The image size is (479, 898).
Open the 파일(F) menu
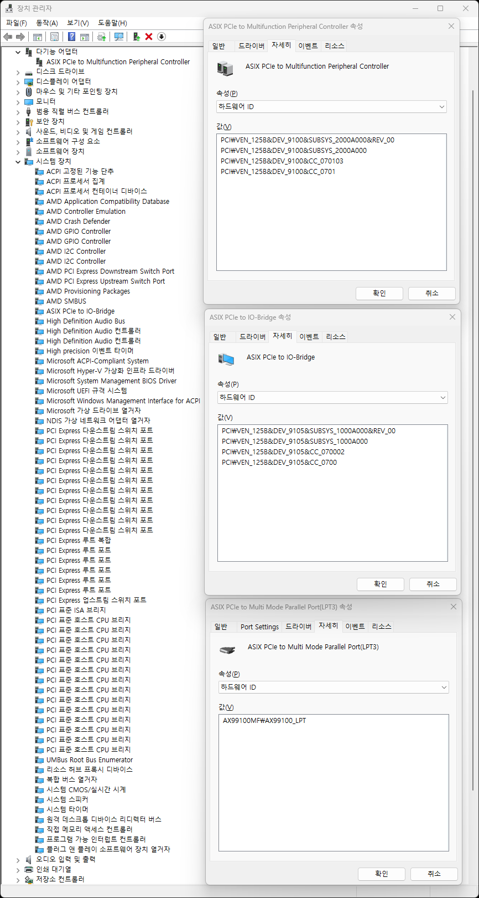click(x=17, y=23)
